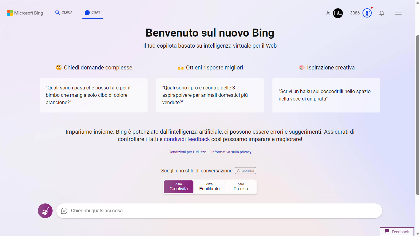Click the Ispirazione creativa heading
The width and height of the screenshot is (420, 236).
[x=327, y=68]
